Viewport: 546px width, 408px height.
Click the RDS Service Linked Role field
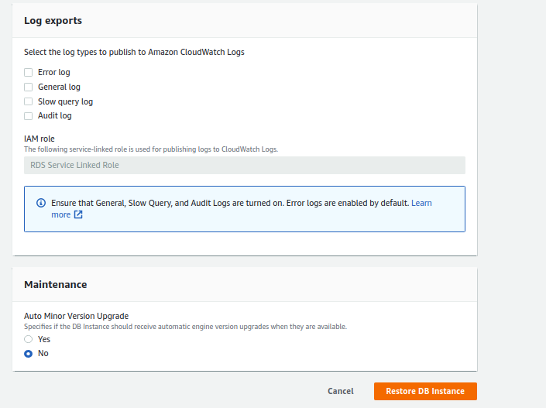click(x=244, y=165)
